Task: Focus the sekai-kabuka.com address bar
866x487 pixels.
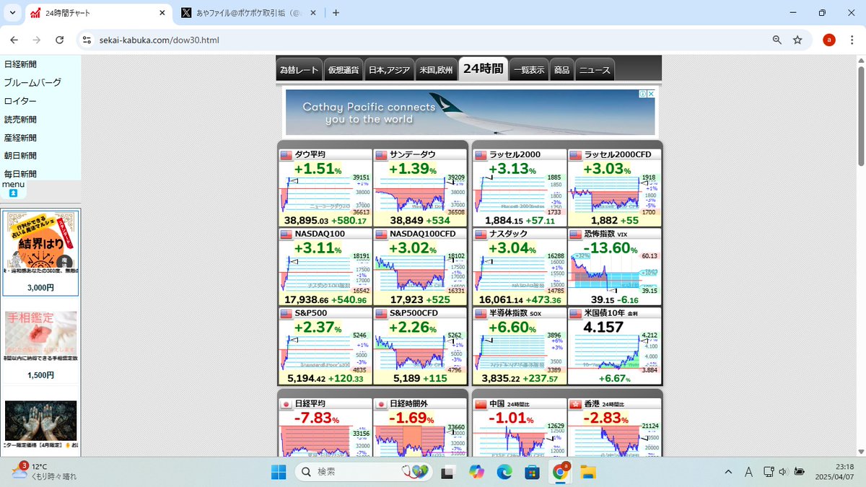Action: pyautogui.click(x=426, y=40)
